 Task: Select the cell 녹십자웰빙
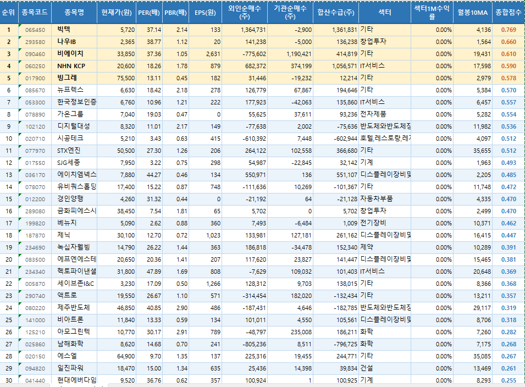pyautogui.click(x=74, y=247)
